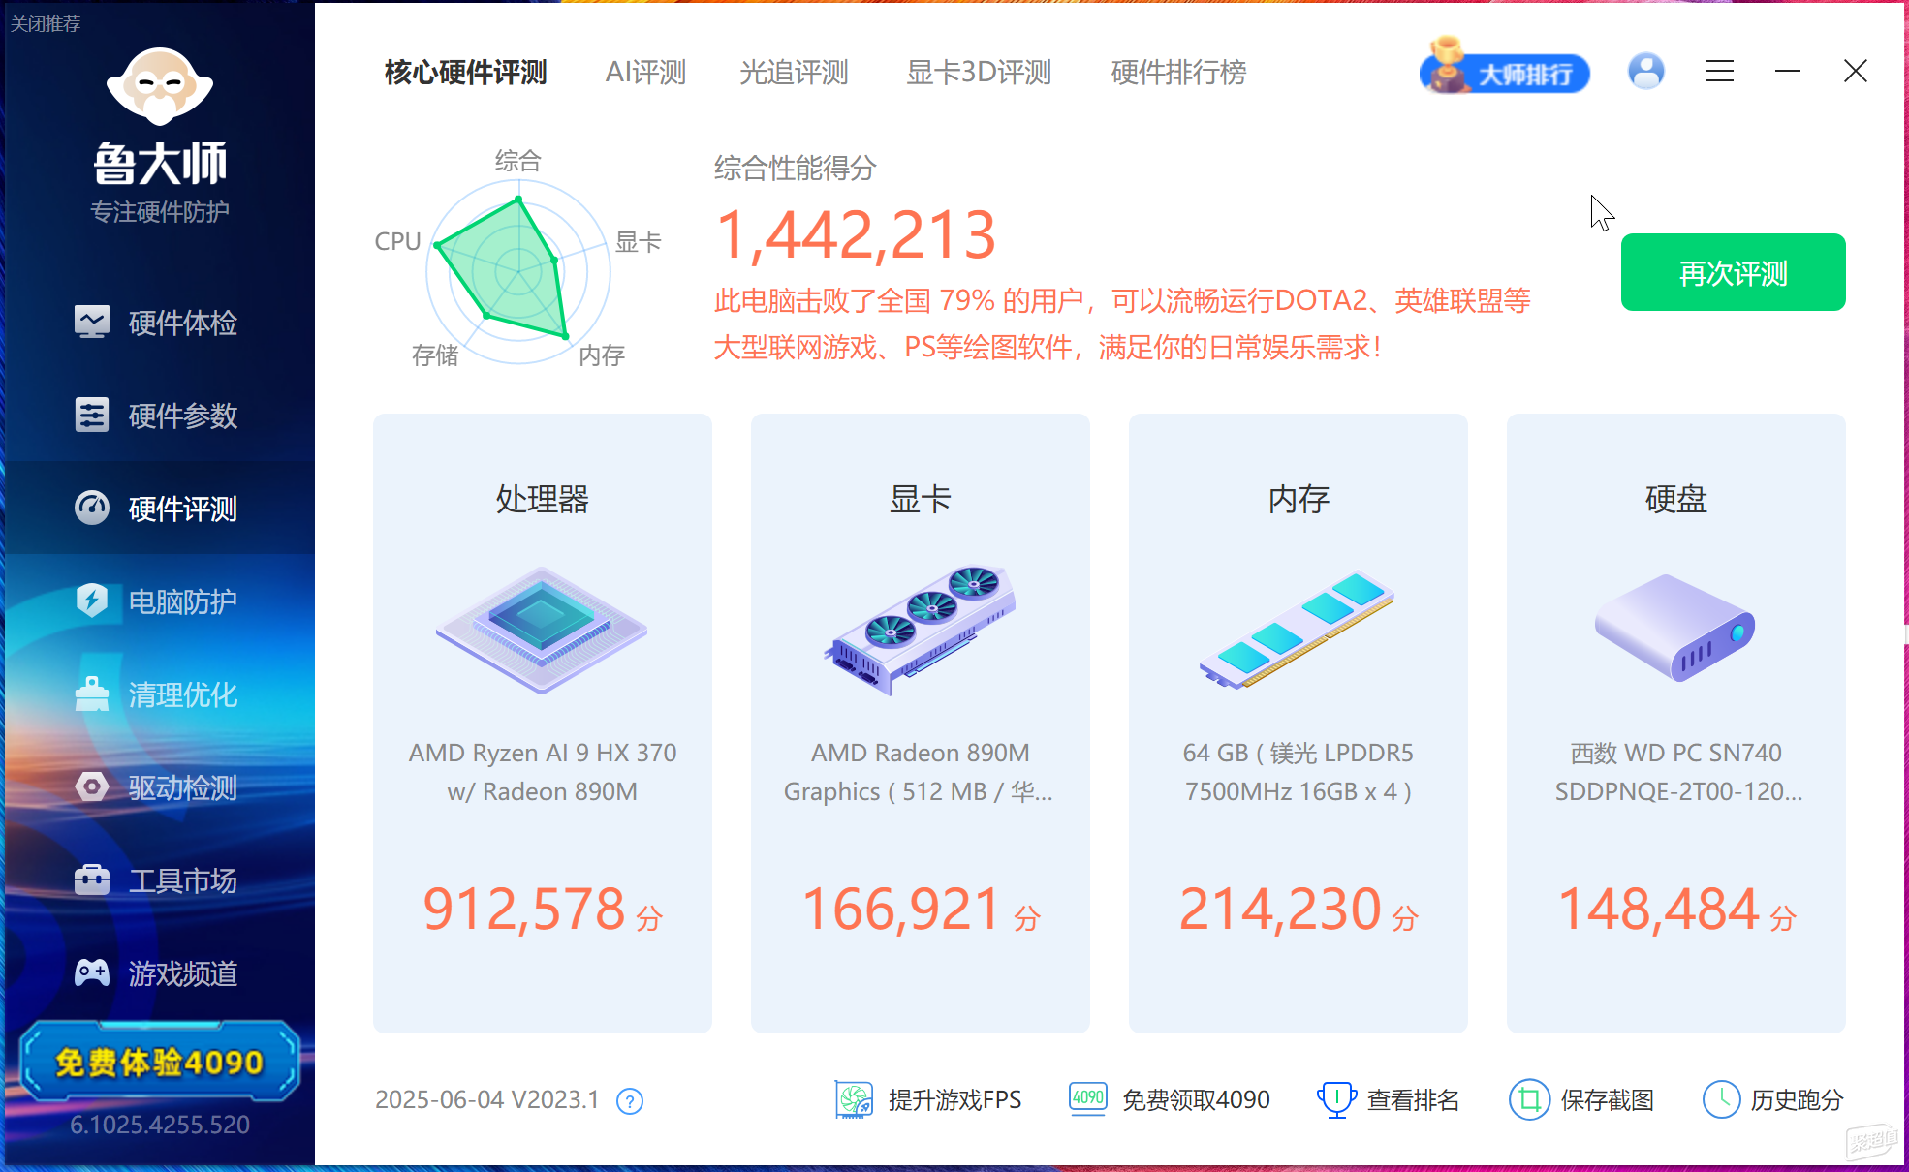Open 硬件参数 list icon in sidebar
The height and width of the screenshot is (1172, 1909).
coord(92,415)
